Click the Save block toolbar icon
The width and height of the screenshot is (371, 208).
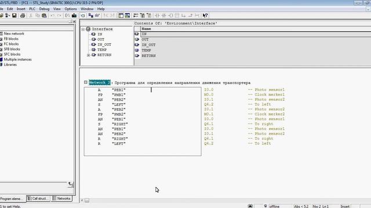tap(14, 16)
